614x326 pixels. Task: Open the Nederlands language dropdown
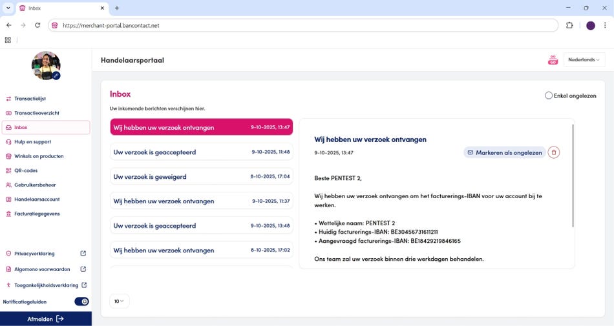(584, 60)
